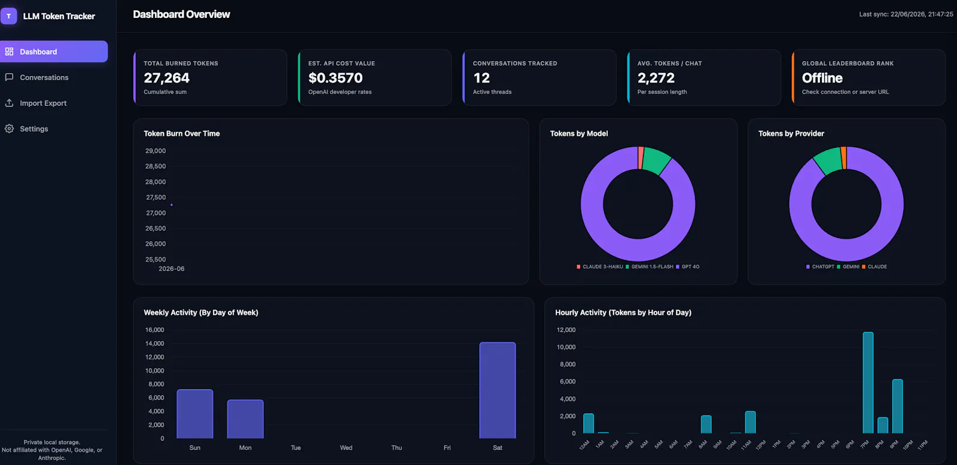The image size is (957, 465).
Task: Click the 'Active threads' caption
Action: [x=492, y=92]
